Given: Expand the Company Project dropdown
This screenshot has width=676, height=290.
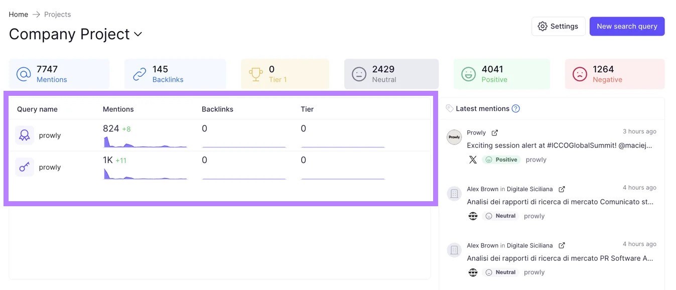Looking at the screenshot, I should point(138,35).
